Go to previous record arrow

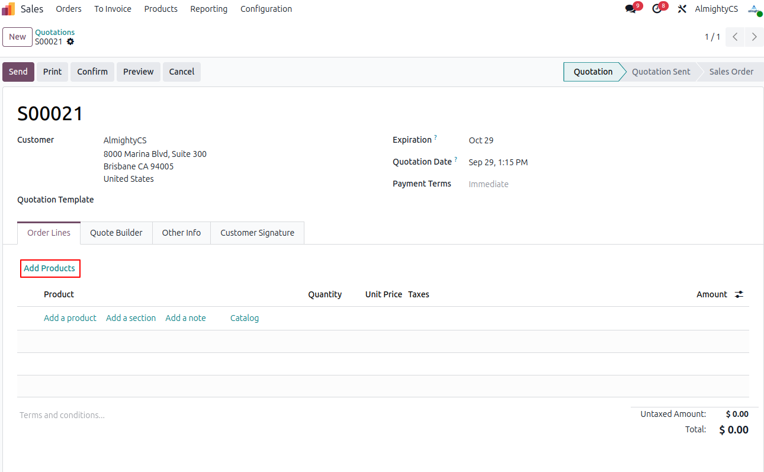[x=735, y=37]
